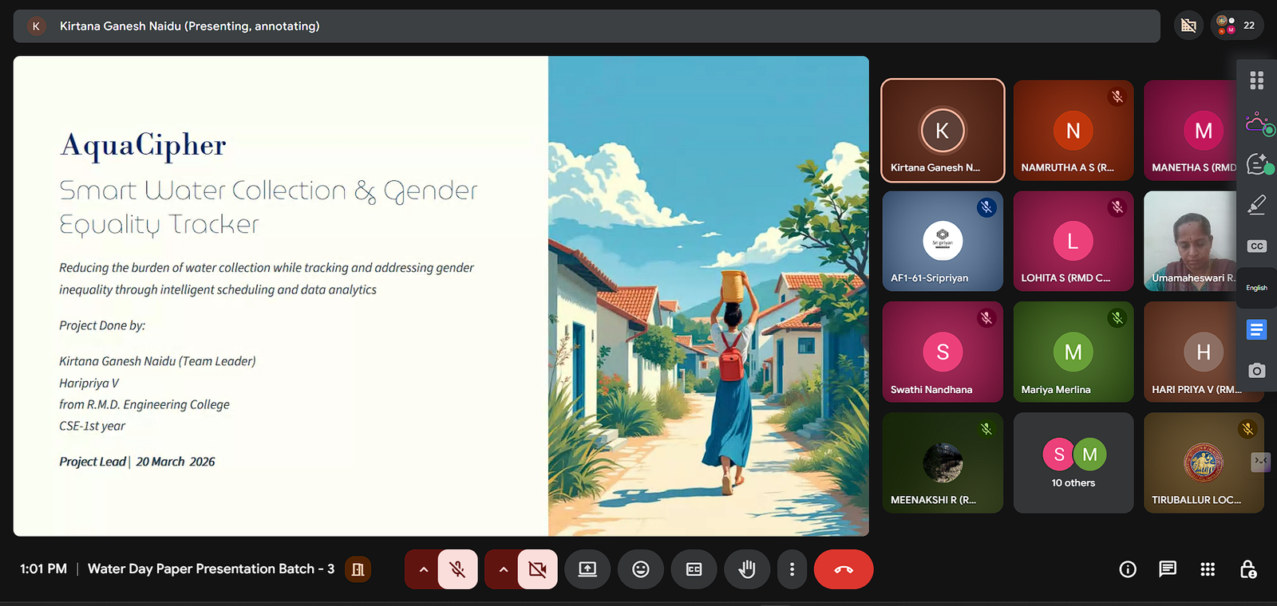Click the camera snapshot icon in sidebar
Image resolution: width=1277 pixels, height=606 pixels.
click(x=1256, y=371)
